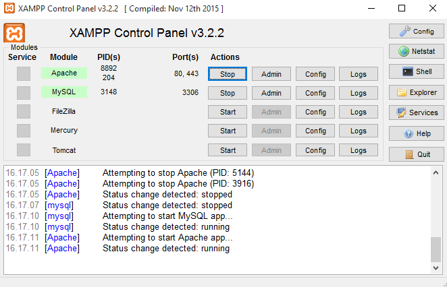Click the log scrollbar down arrow
Viewport: 447px width, 287px height.
coord(436,267)
